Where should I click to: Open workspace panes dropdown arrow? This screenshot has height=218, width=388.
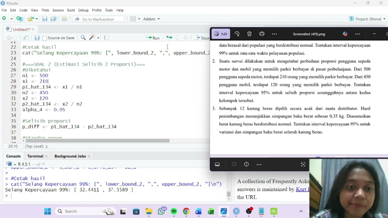click(x=139, y=19)
